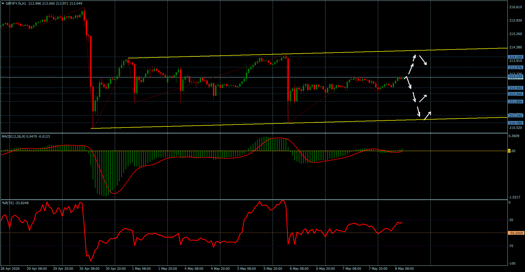The image size is (525, 272).
Task: Click the 8 May 08:00 time label
Action: point(404,269)
